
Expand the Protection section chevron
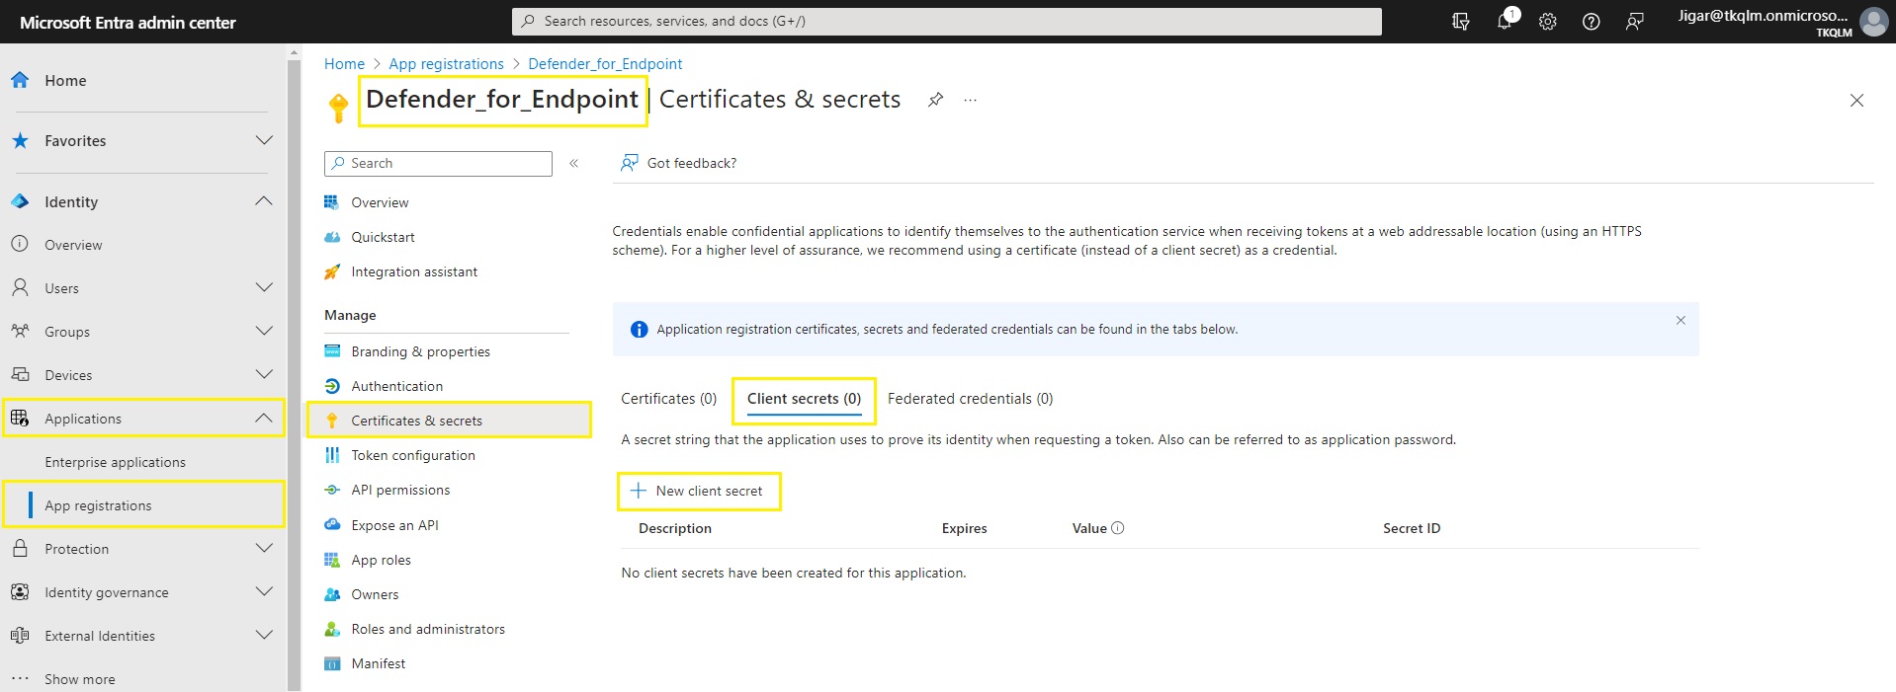pos(264,548)
